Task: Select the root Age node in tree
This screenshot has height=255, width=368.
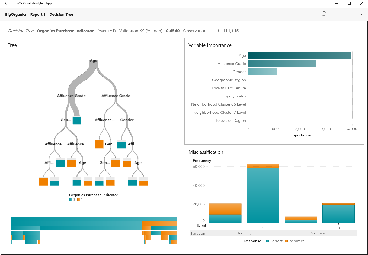Action: (x=94, y=61)
